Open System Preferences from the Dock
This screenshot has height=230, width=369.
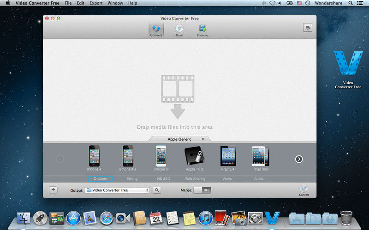click(256, 218)
